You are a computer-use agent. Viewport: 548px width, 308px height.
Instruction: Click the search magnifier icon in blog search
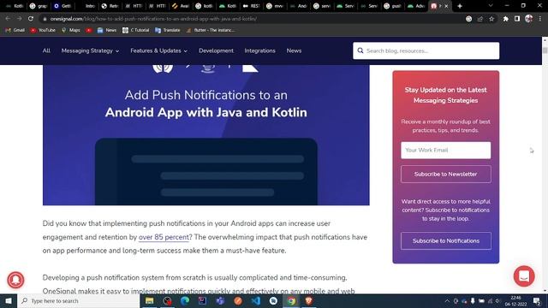[360, 50]
